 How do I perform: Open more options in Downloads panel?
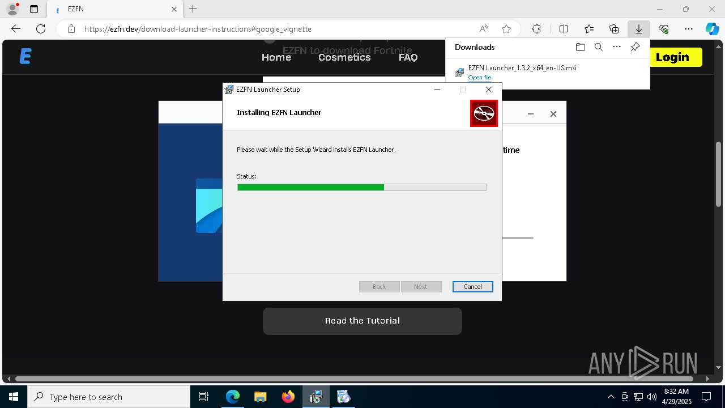[617, 47]
